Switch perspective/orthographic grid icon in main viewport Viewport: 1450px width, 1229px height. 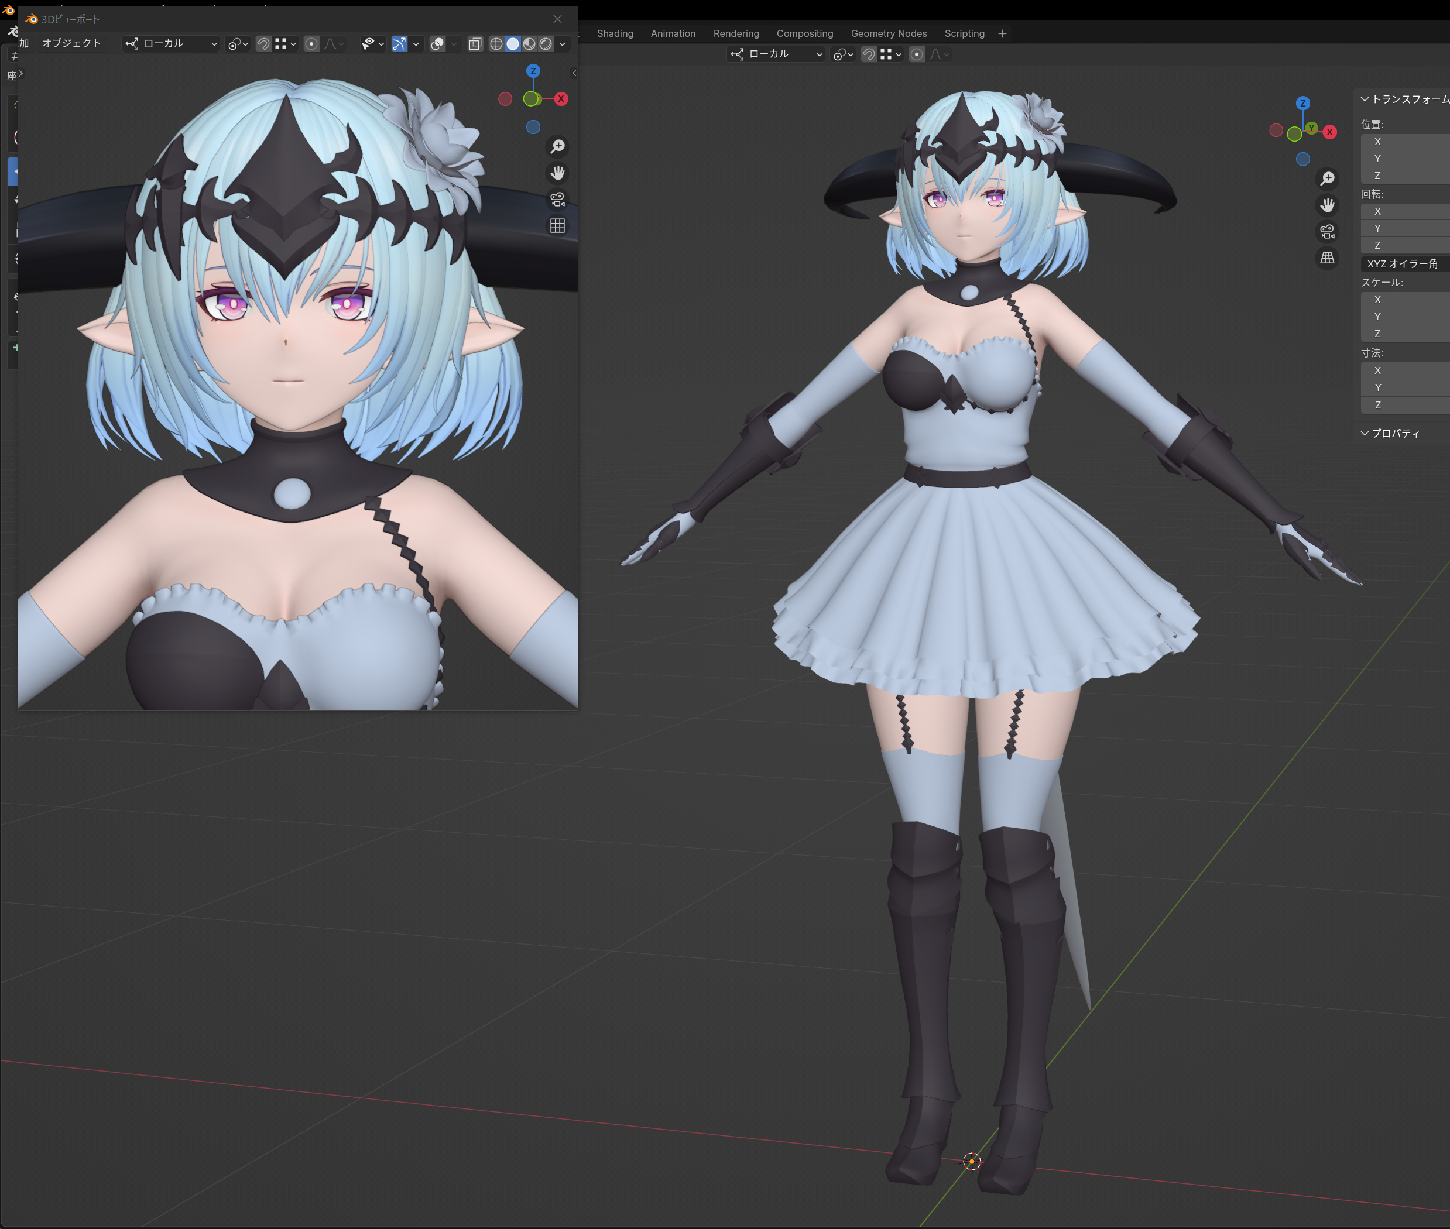(1326, 258)
